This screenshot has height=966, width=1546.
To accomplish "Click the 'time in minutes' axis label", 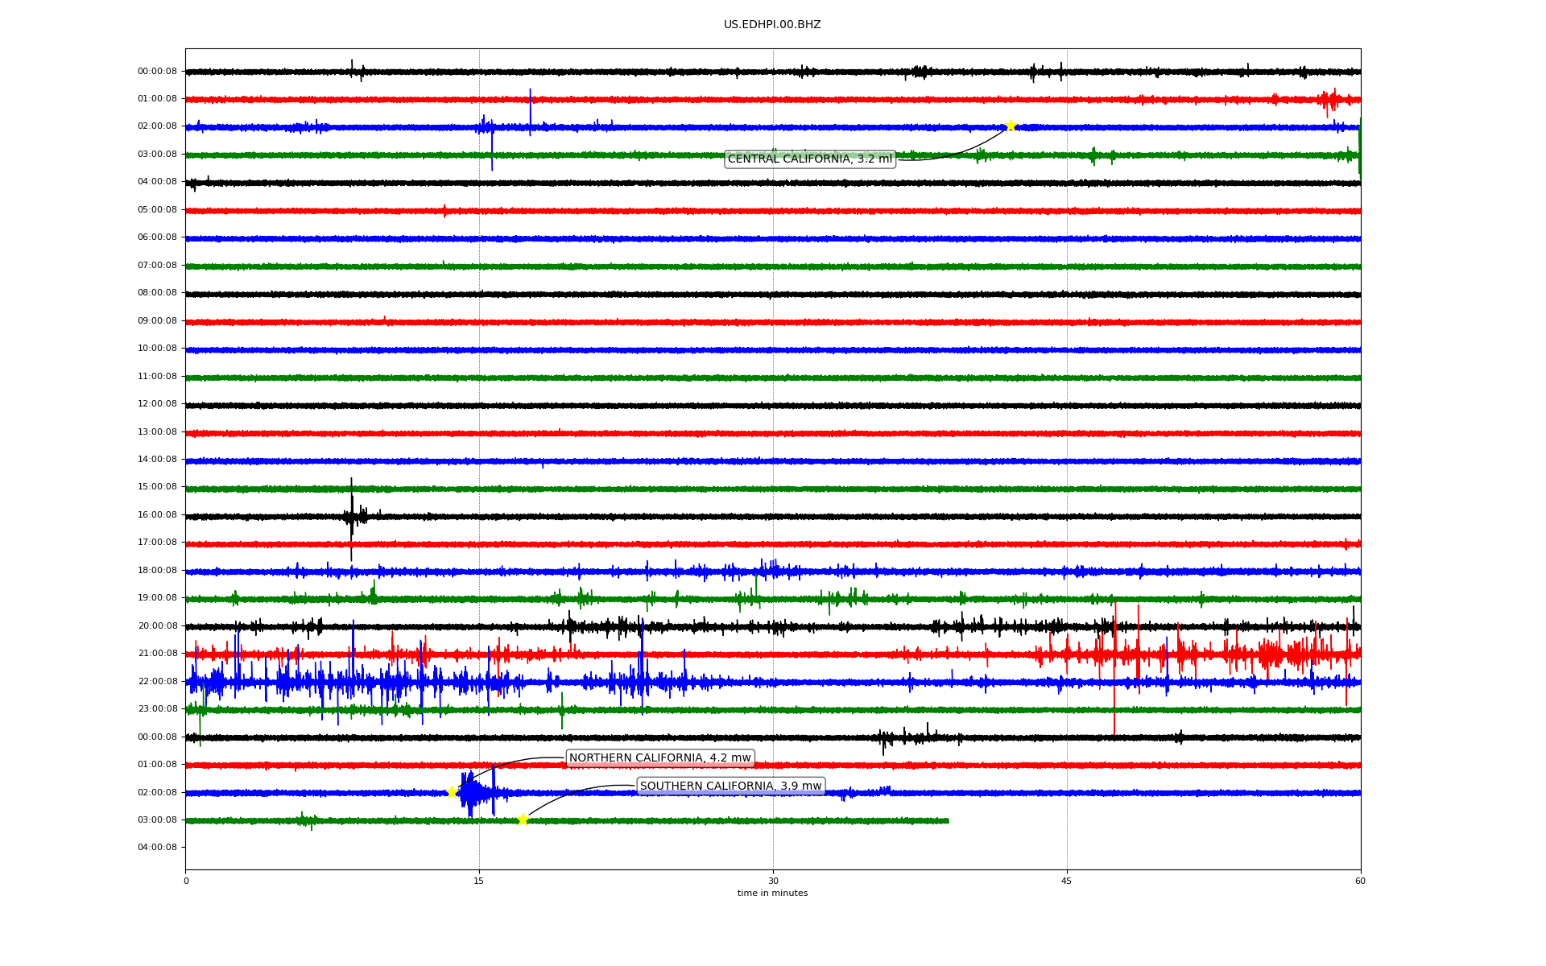I will (x=772, y=893).
